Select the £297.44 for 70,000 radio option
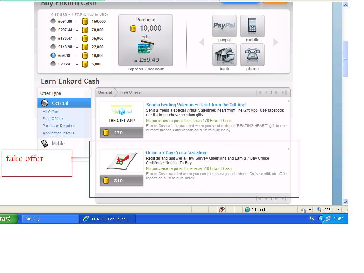Screen dimensions: 364x273 (x=53, y=30)
